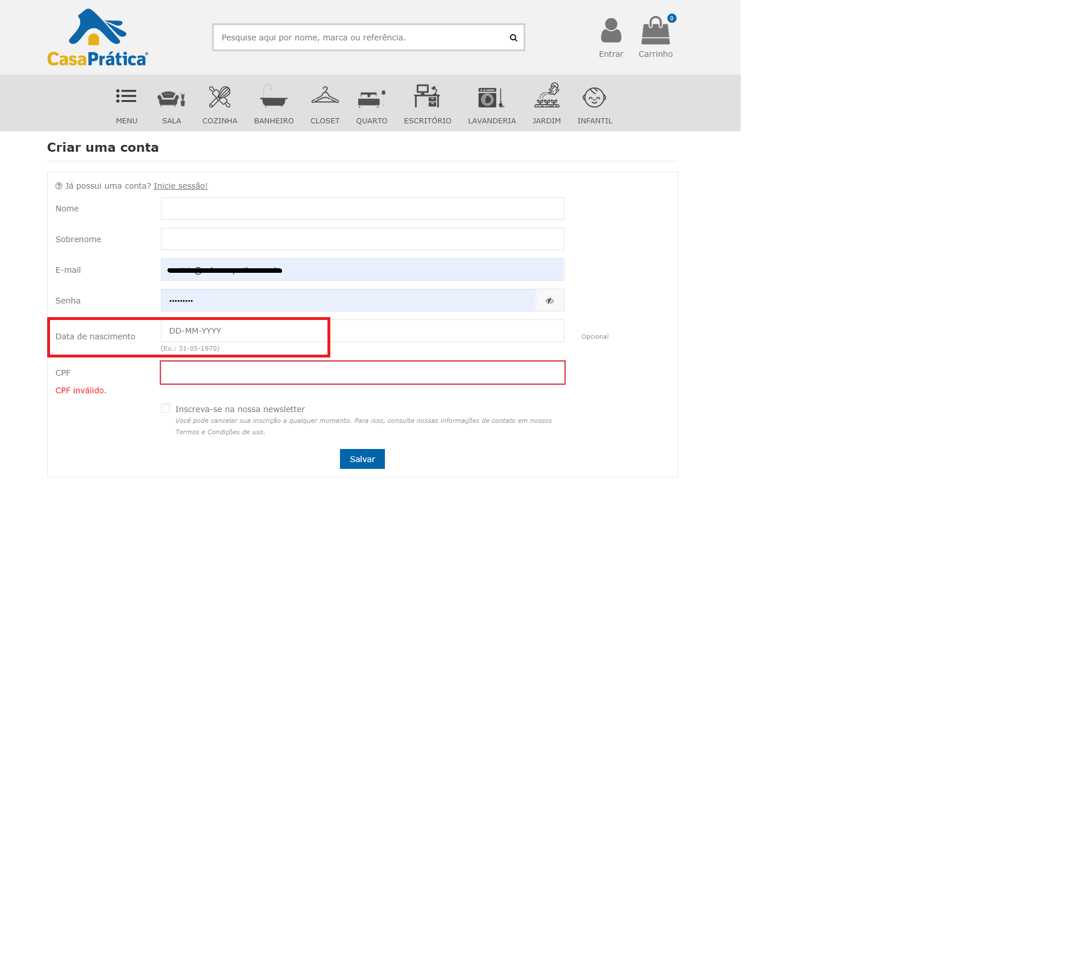This screenshot has width=1087, height=973.
Task: Toggle password visibility eye icon
Action: (x=550, y=301)
